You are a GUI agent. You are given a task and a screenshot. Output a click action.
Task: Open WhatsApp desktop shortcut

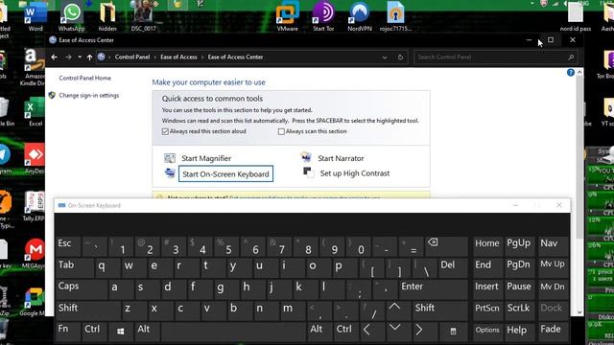point(71,15)
